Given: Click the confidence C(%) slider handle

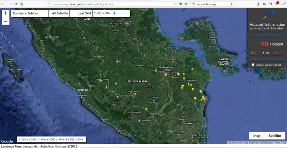Looking at the screenshot, I should click(x=114, y=13).
